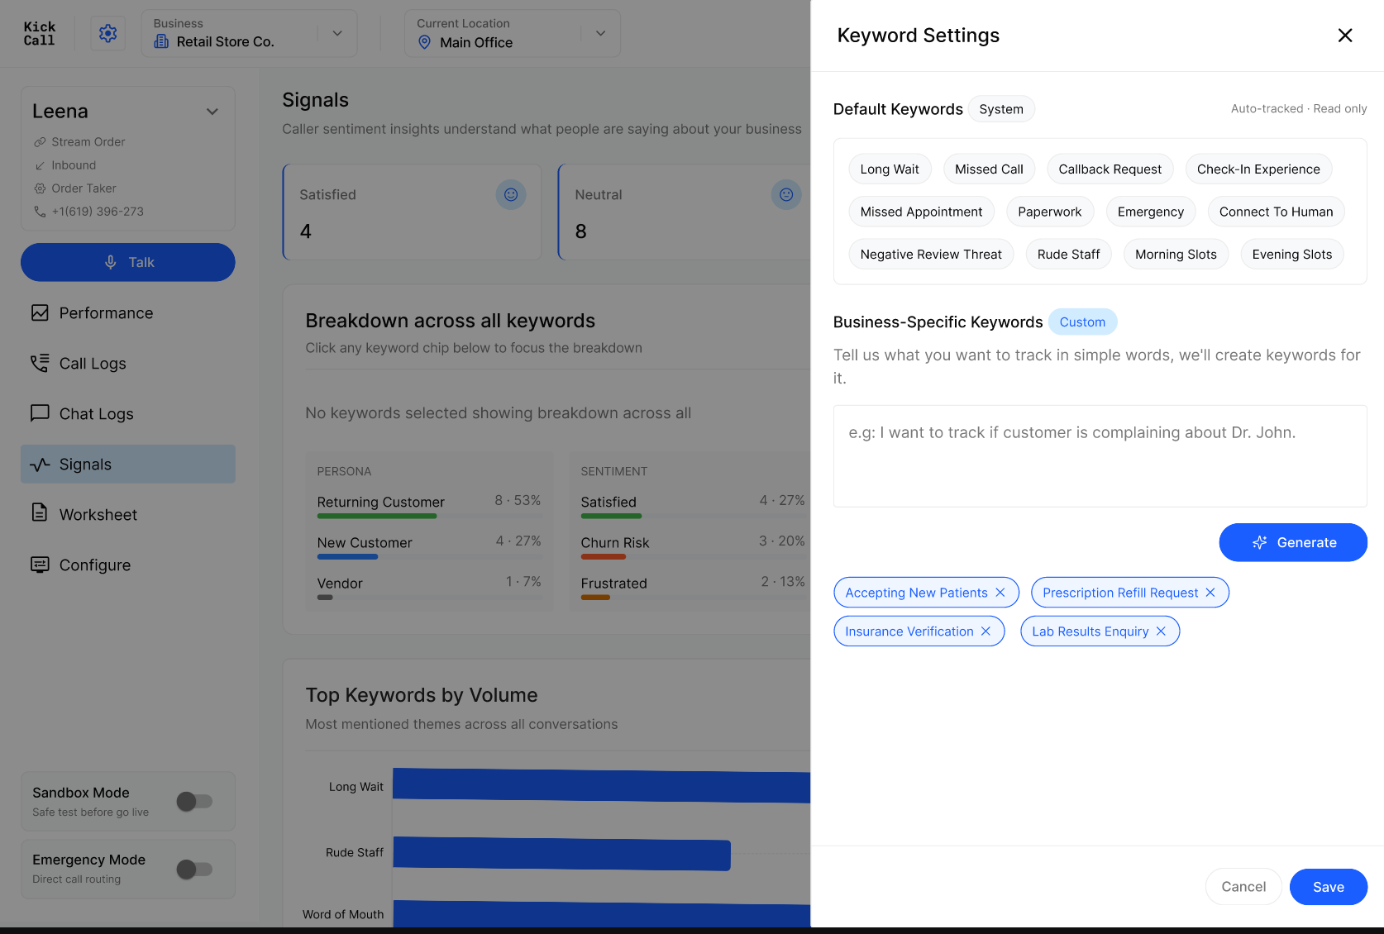Click the New Customer persona row
Screen dimensions: 1384x934
tap(429, 546)
